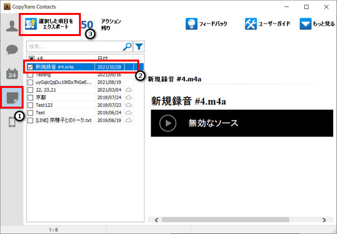Click the 22, 23,21 note name
The height and width of the screenshot is (234, 337).
coord(46,90)
